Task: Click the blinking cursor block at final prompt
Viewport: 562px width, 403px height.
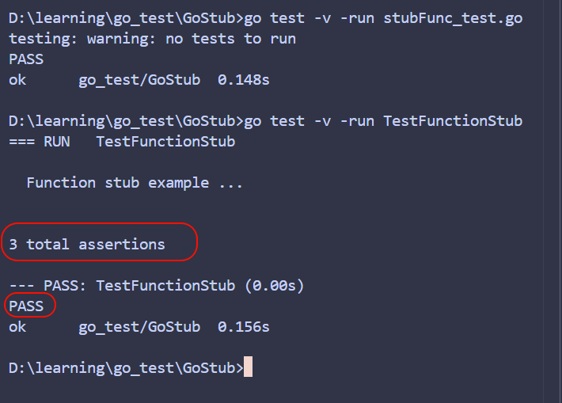Action: (x=248, y=367)
